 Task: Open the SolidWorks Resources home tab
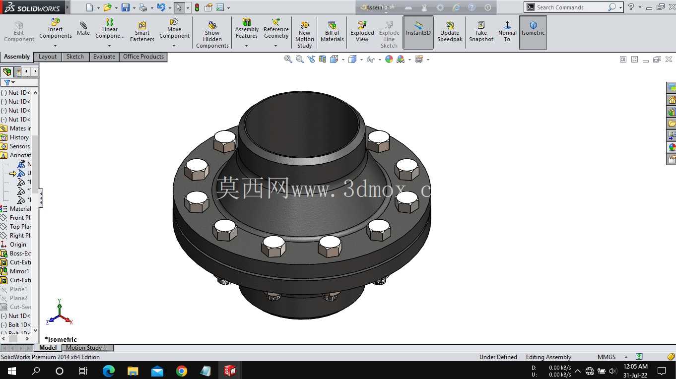(x=672, y=100)
